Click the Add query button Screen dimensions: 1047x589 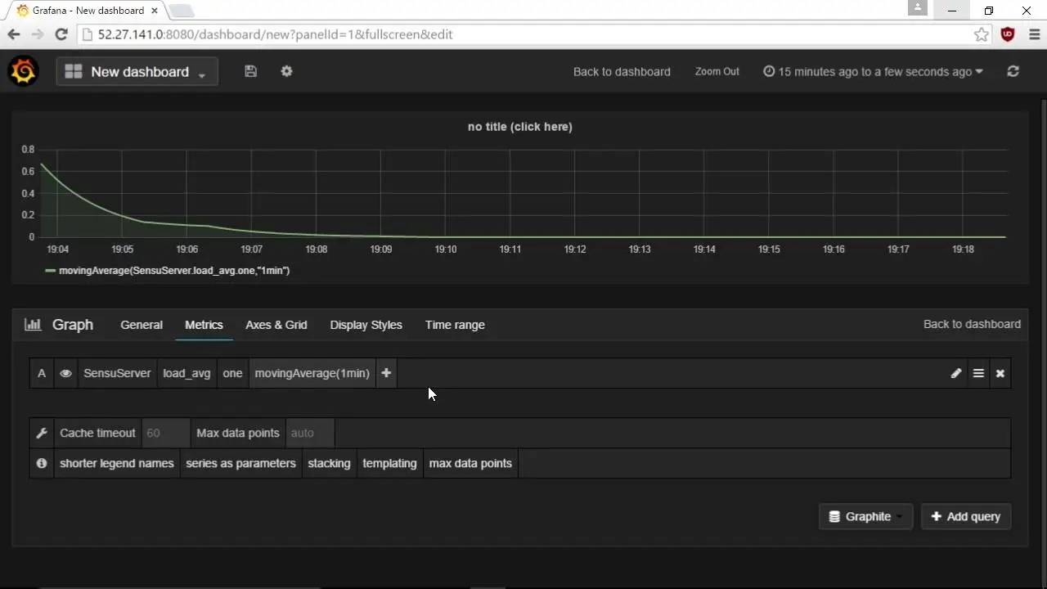point(966,516)
